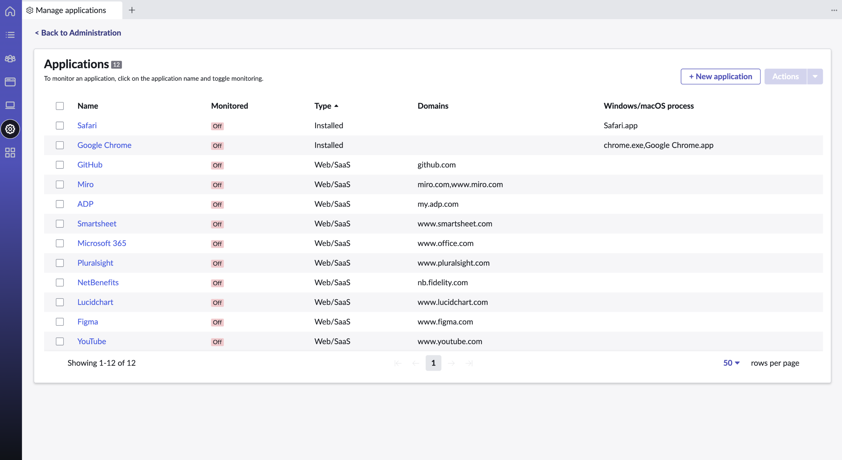Screen dimensions: 842x460
Task: Click the Off badge in GitHub row
Action: click(x=217, y=165)
